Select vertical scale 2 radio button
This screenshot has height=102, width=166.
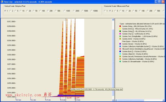pyautogui.click(x=10, y=11)
